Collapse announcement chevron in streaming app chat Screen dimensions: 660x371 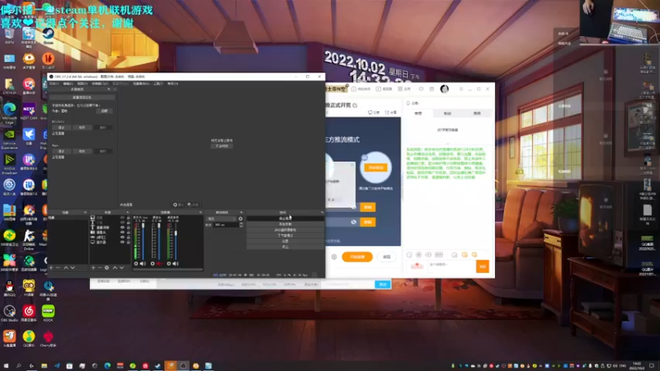point(447,143)
